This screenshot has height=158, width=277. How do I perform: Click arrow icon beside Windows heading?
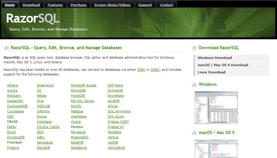click(194, 84)
